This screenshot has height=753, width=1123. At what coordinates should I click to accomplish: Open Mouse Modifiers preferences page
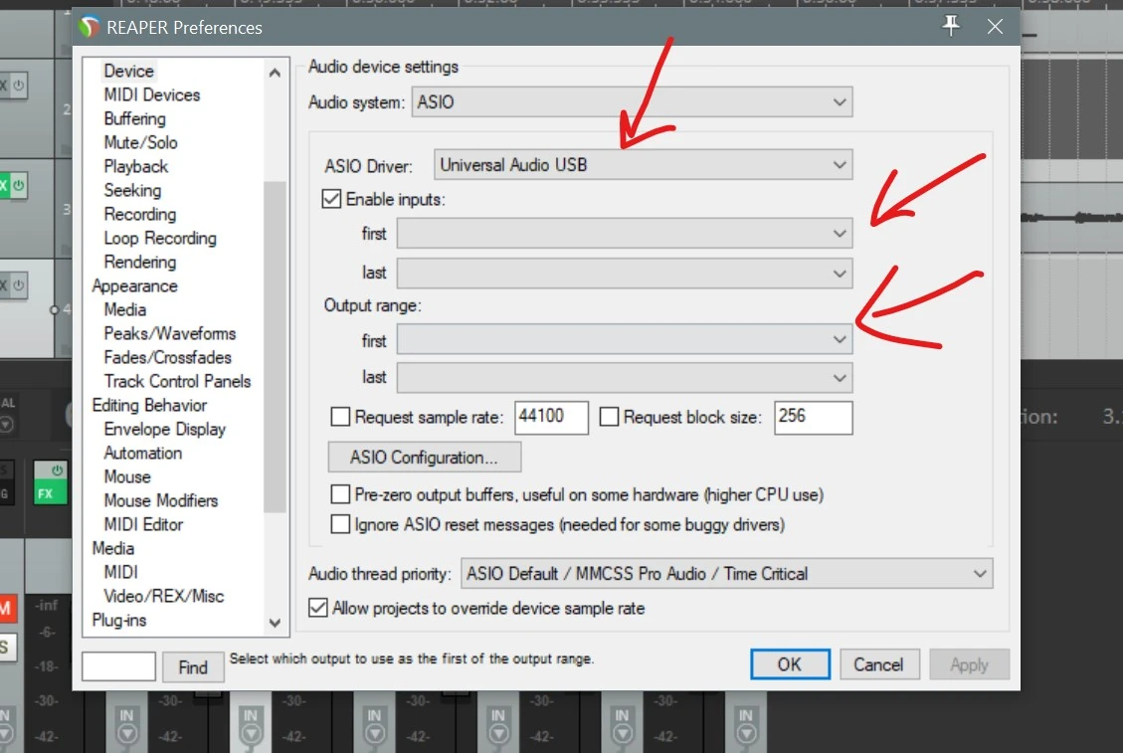click(160, 500)
